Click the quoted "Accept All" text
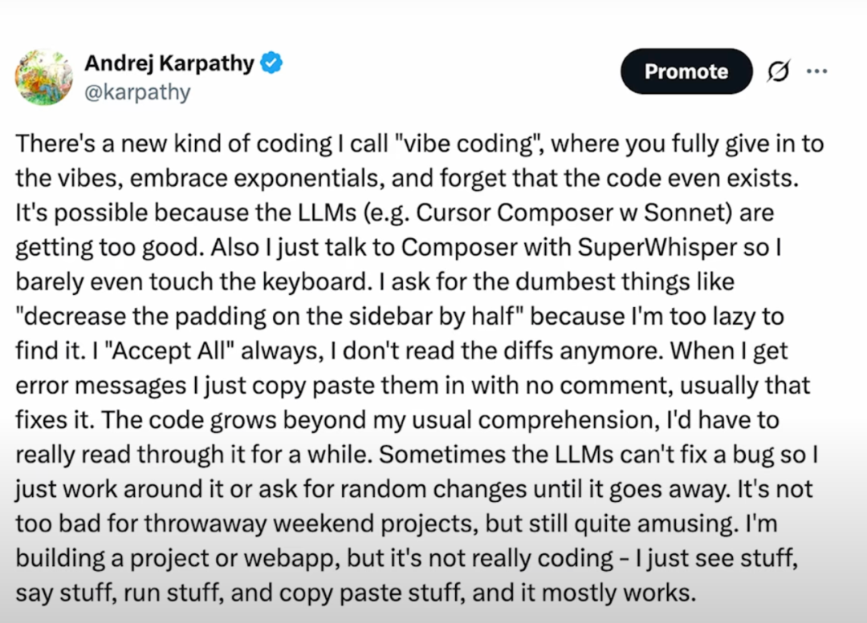867x623 pixels. coord(169,350)
